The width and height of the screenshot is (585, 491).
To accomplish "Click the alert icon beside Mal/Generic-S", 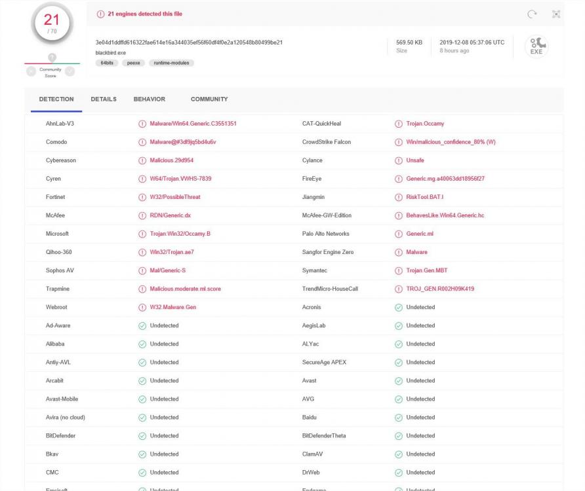I will (x=142, y=271).
